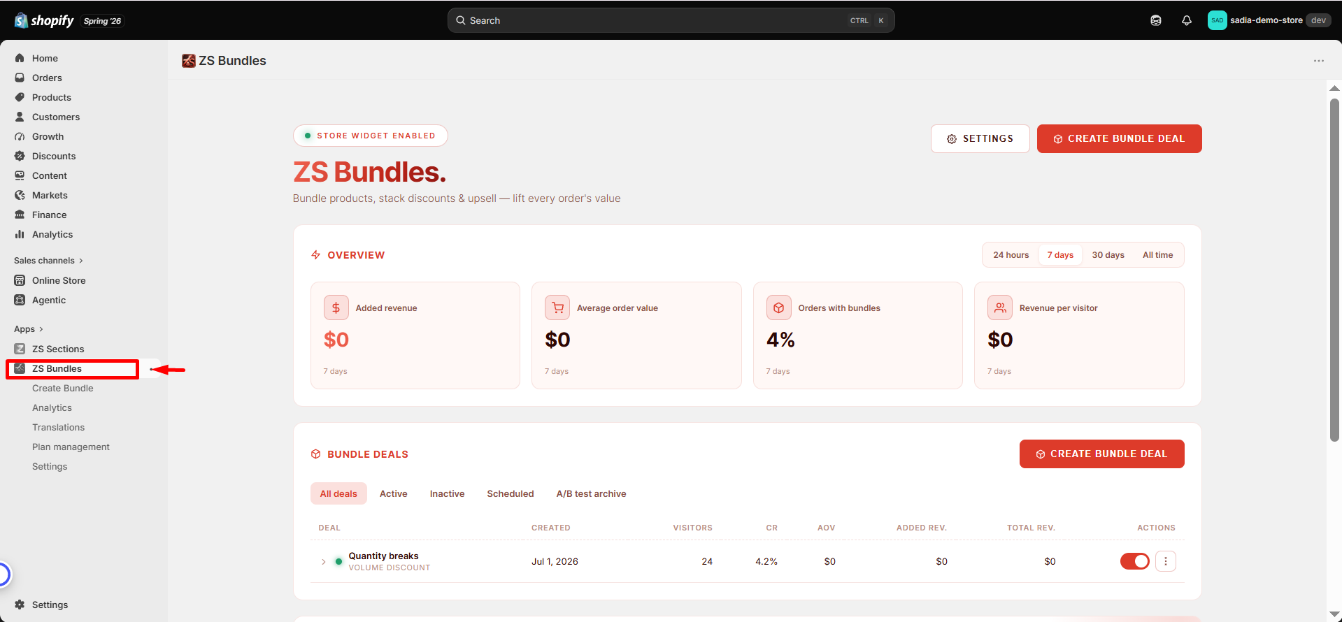Click the Quantity breaks deal name
The width and height of the screenshot is (1342, 622).
pyautogui.click(x=383, y=556)
